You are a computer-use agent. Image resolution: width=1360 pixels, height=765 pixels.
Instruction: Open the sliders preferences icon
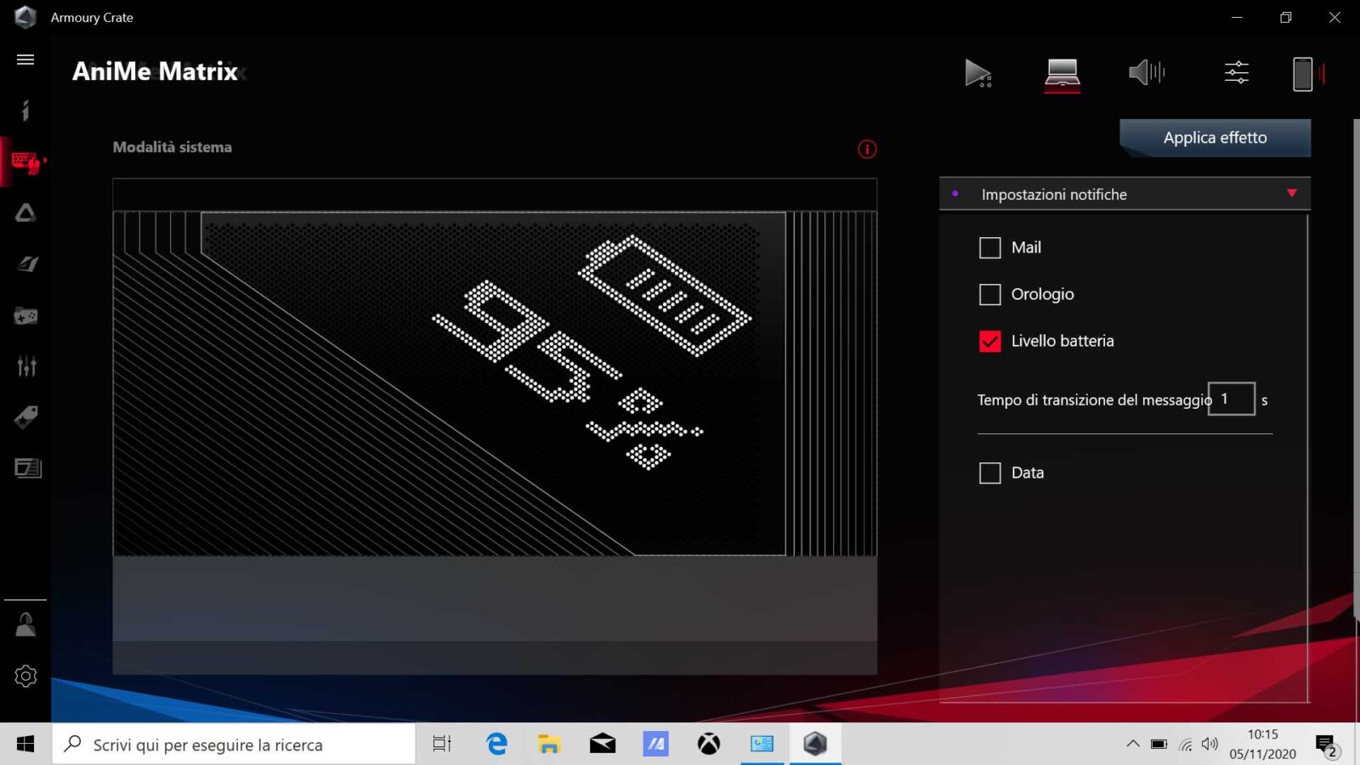click(1237, 72)
